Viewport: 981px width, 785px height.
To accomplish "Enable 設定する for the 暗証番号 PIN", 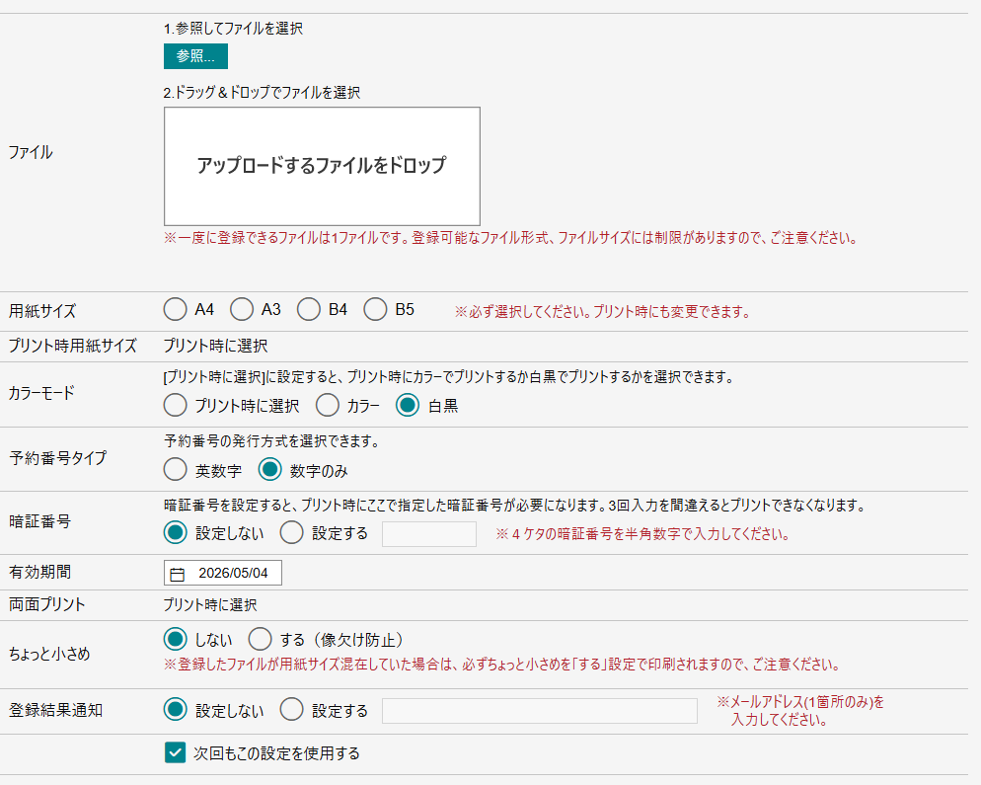I will click(x=292, y=532).
